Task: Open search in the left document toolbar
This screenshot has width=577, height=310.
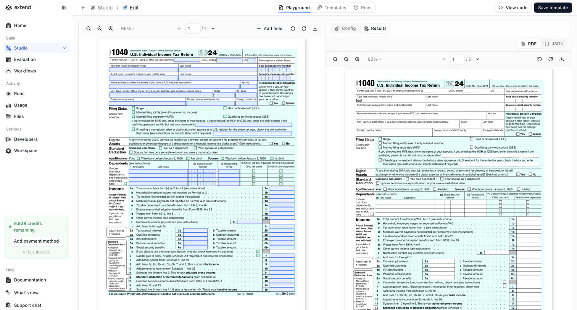Action: pyautogui.click(x=89, y=29)
